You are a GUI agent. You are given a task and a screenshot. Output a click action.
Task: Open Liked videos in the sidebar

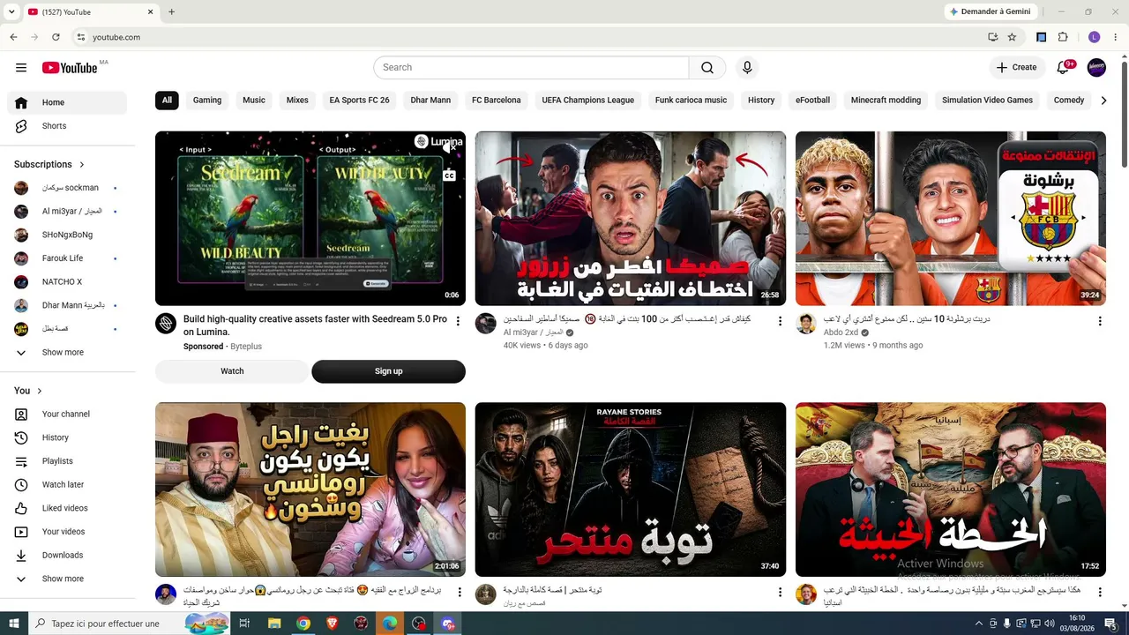click(x=67, y=508)
